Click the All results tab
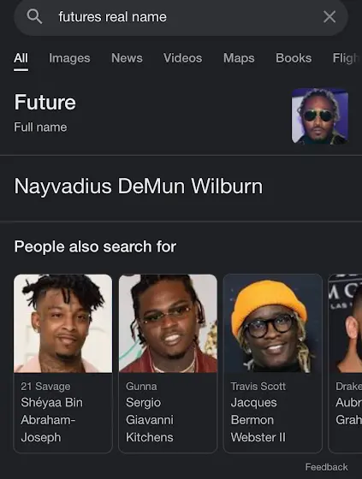362x479 pixels. [x=21, y=58]
